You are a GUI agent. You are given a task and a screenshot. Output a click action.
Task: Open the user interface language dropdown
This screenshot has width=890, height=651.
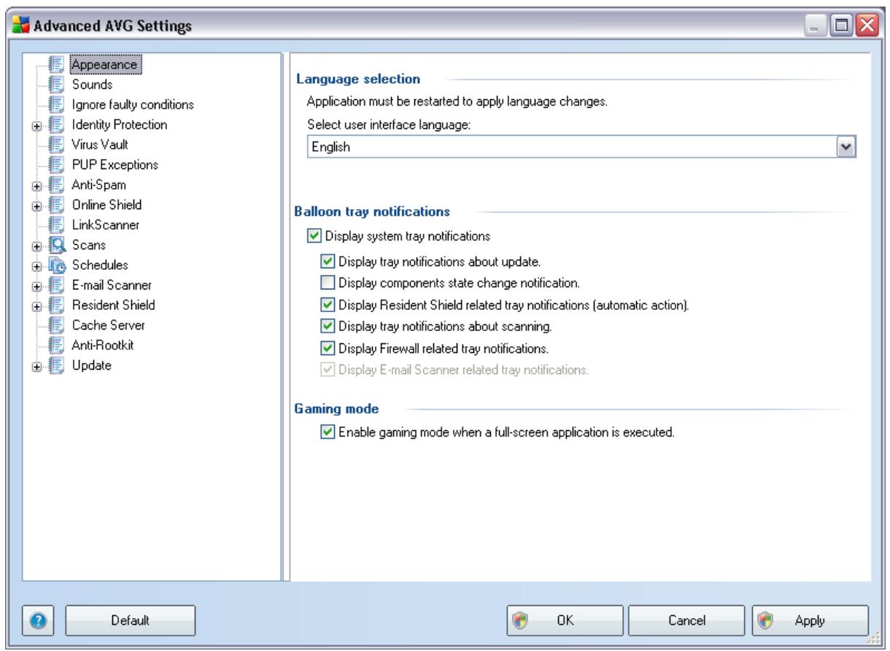tap(847, 147)
